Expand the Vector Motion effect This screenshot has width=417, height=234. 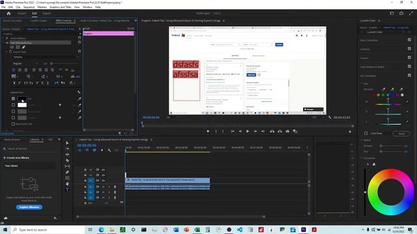tap(3, 38)
